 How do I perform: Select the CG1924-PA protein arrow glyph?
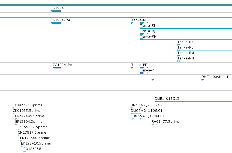pos(57,68)
